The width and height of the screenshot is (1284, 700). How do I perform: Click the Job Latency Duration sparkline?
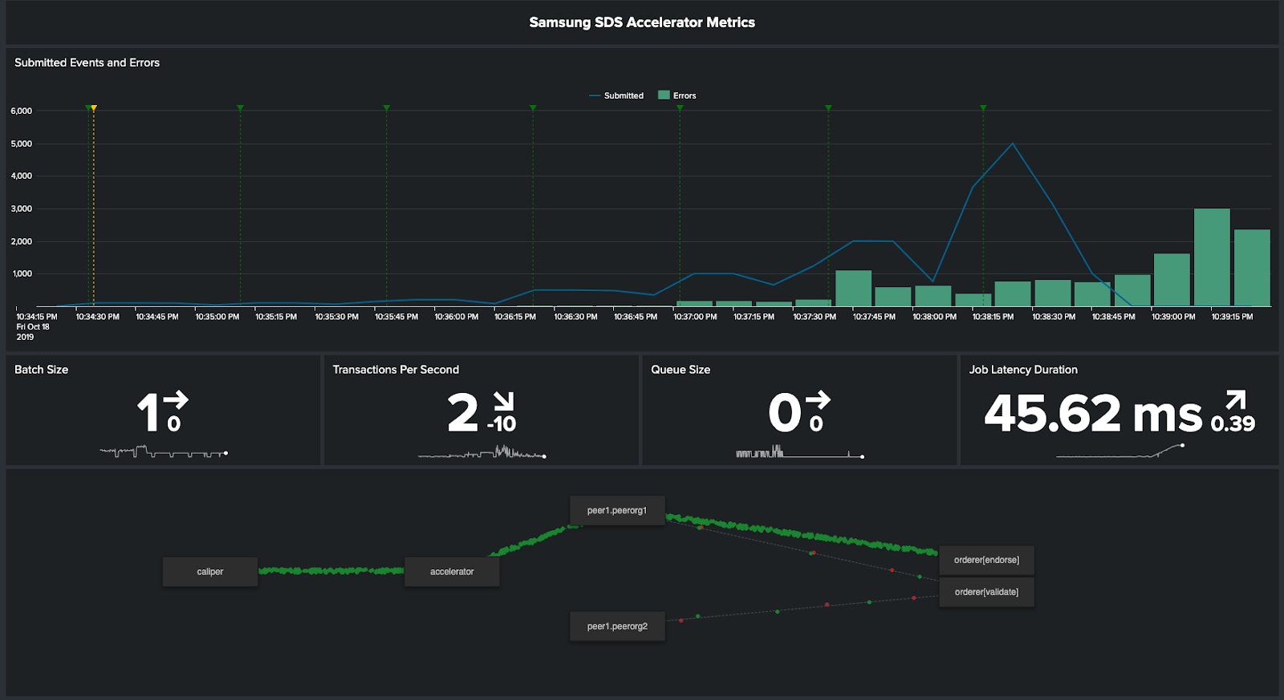1120,451
